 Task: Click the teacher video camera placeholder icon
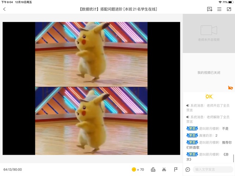pos(209,30)
